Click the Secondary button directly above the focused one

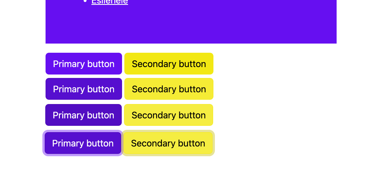pos(168,115)
